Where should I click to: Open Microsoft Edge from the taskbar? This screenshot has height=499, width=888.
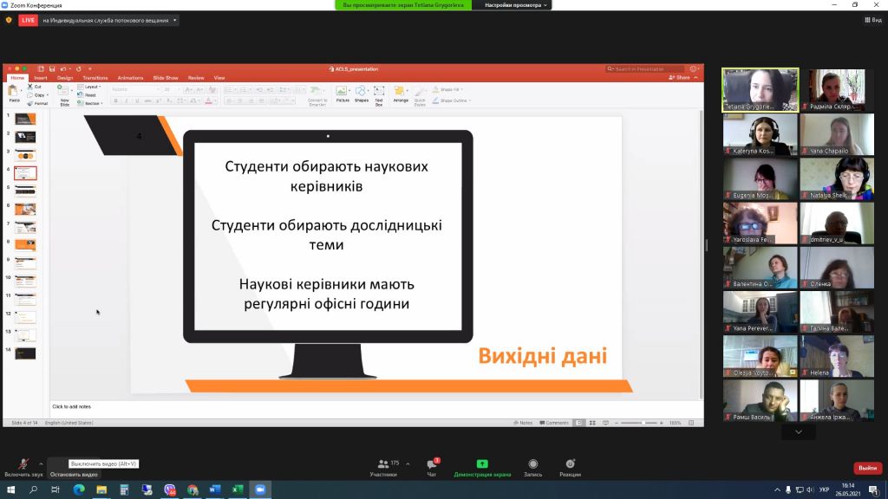point(79,489)
